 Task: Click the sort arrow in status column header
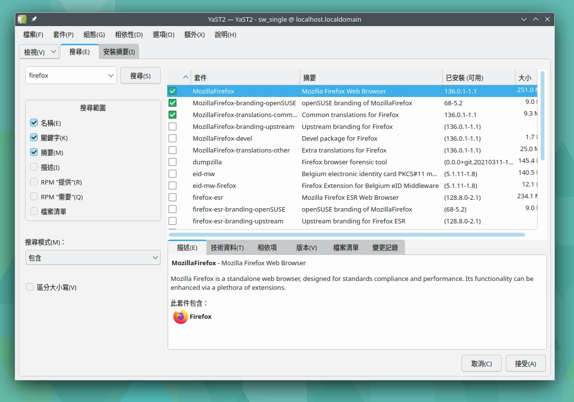[185, 77]
